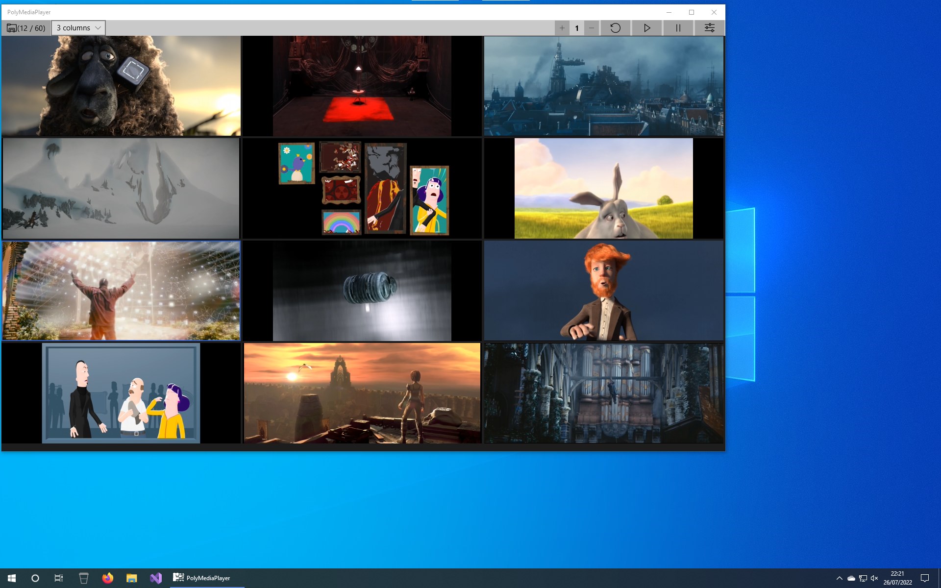Select the dark metallic cylinder video
941x588 pixels.
click(362, 291)
